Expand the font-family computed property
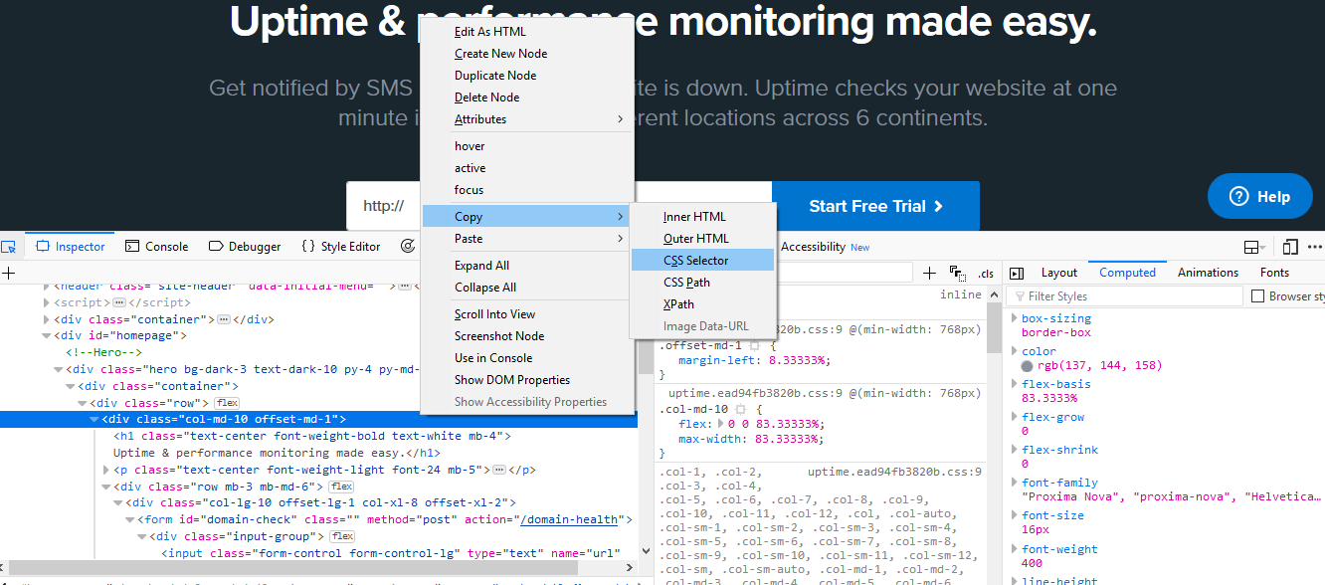The image size is (1325, 585). pyautogui.click(x=1015, y=482)
